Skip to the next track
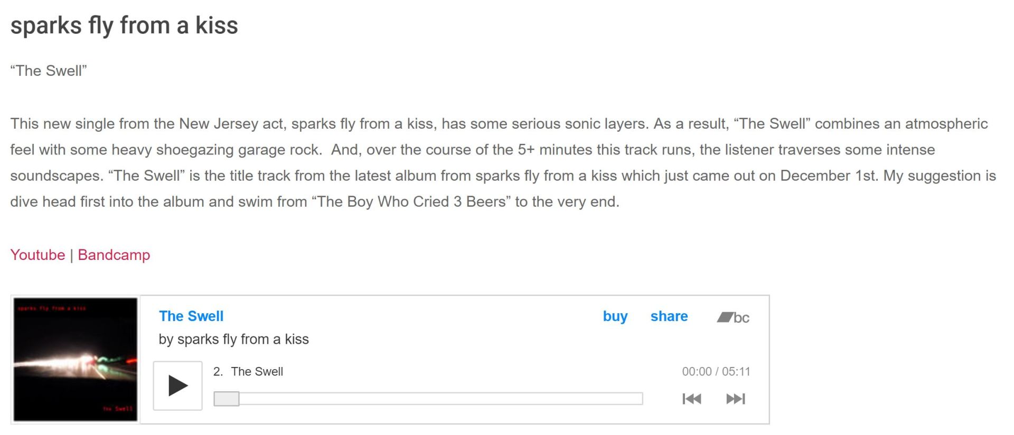This screenshot has width=1014, height=435. (x=735, y=399)
